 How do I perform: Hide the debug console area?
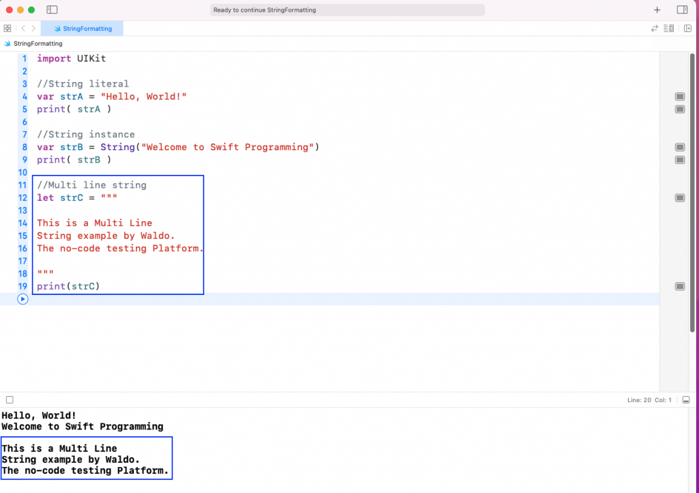click(x=686, y=399)
